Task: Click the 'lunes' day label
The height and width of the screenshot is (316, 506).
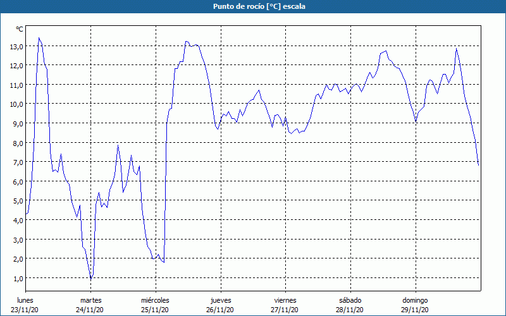Action: click(25, 300)
